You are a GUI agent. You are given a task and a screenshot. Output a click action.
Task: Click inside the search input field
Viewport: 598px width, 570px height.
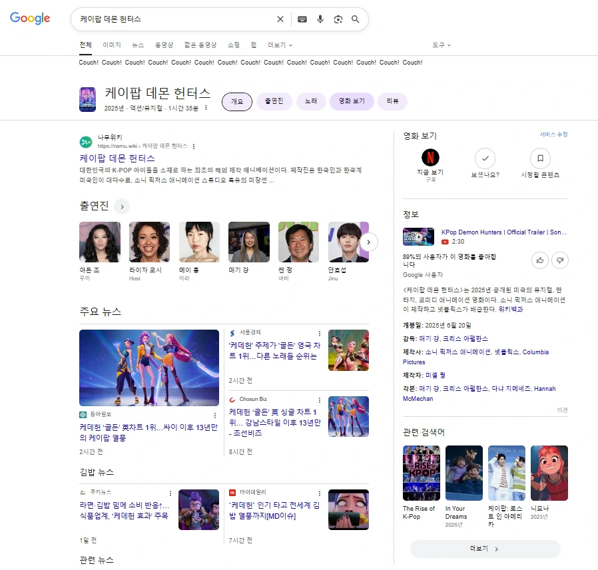[175, 19]
